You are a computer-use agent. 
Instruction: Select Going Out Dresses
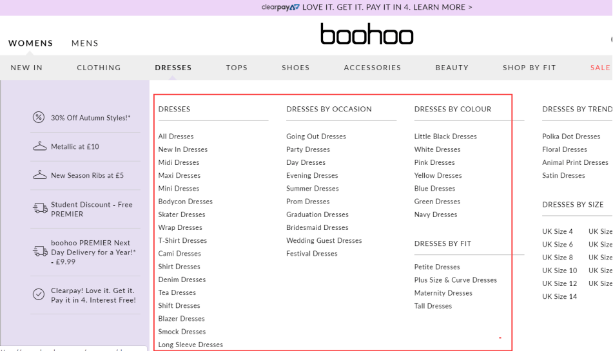[316, 137]
